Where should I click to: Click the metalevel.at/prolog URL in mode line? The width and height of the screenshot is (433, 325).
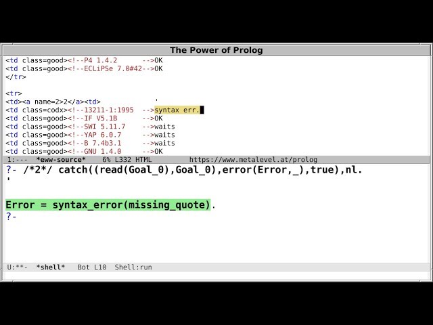tap(253, 160)
